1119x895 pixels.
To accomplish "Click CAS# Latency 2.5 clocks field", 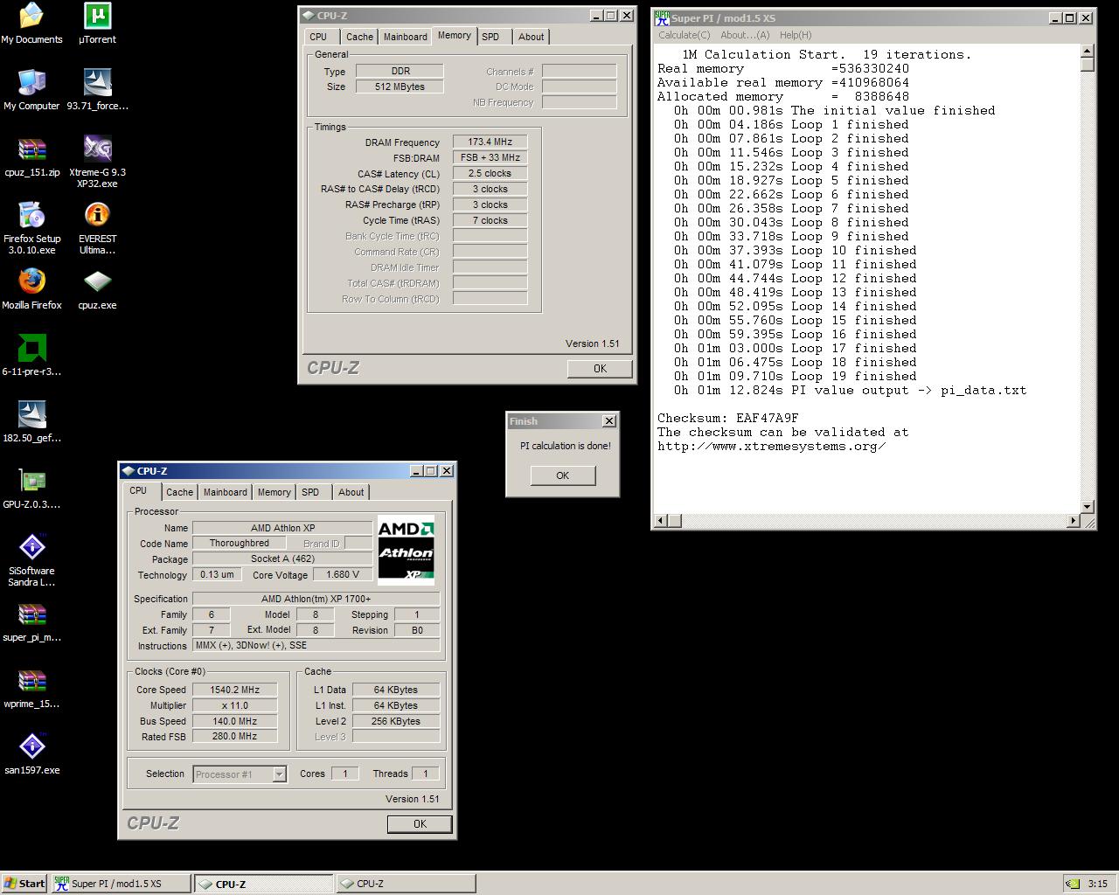I will click(x=490, y=173).
